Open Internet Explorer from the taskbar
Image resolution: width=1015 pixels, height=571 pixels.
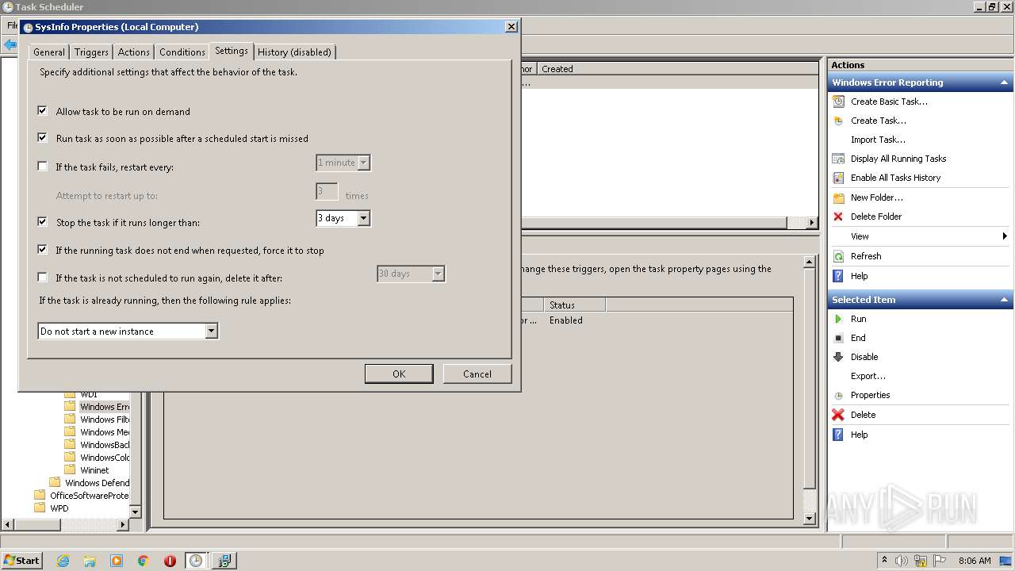63,561
